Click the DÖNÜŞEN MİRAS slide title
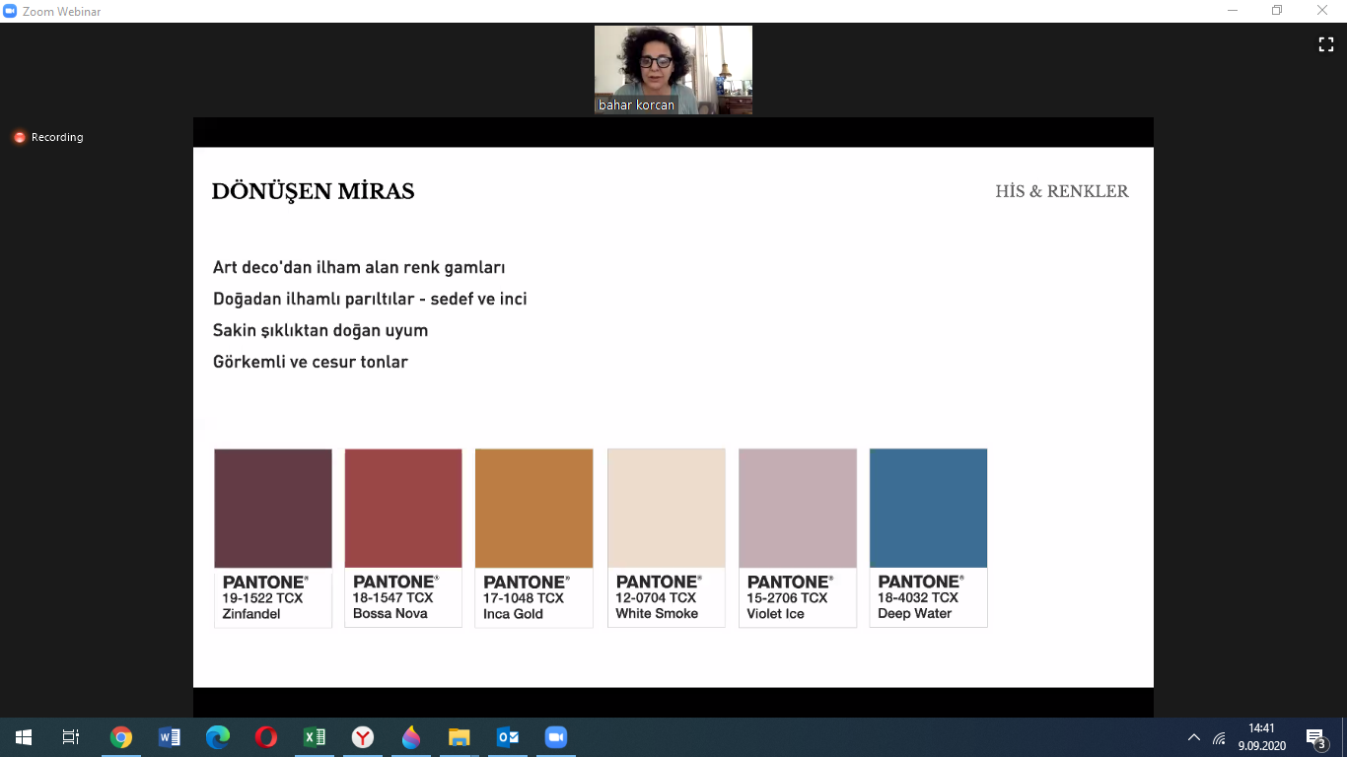 (x=313, y=191)
